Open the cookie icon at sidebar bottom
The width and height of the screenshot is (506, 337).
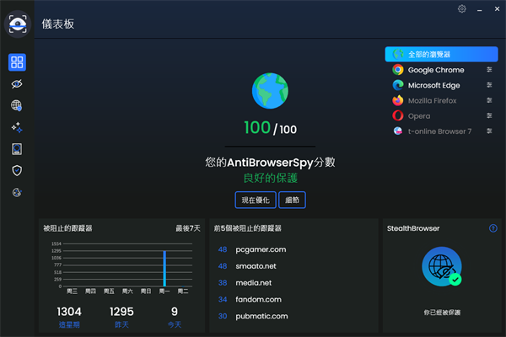coord(17,192)
